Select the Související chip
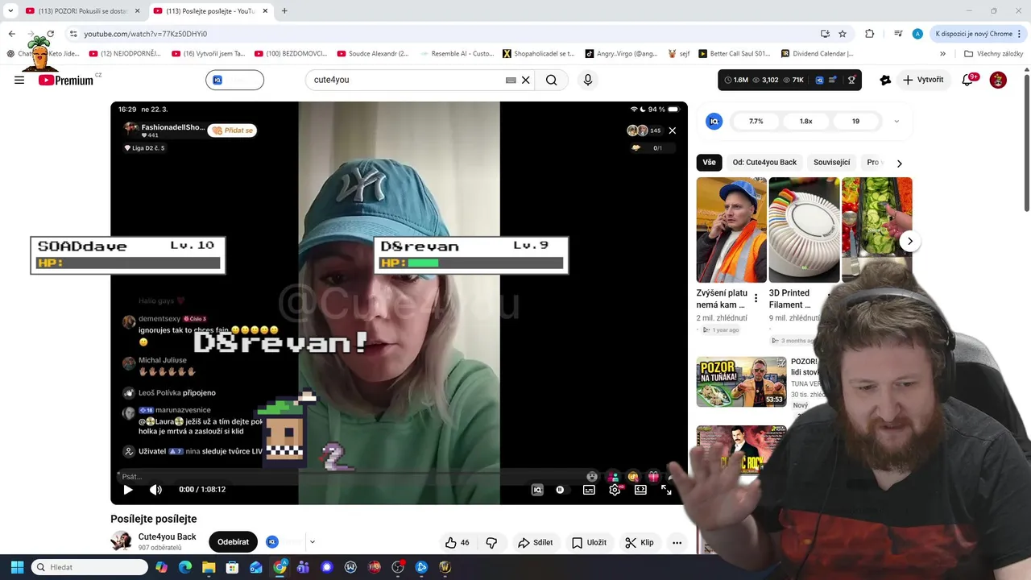The width and height of the screenshot is (1031, 580). [832, 162]
